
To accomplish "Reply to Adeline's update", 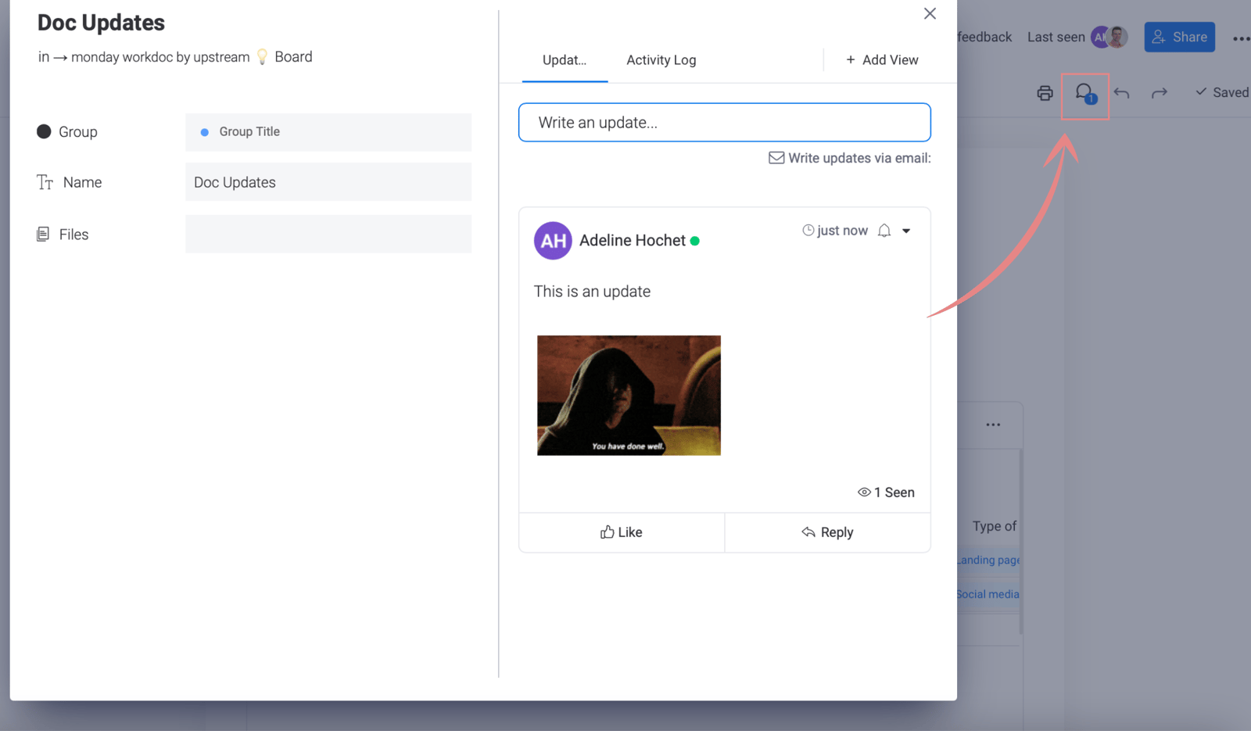I will point(827,532).
